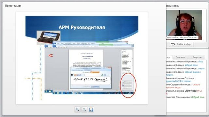The height and width of the screenshot is (117, 209).
Task: Click the presenter video of Светлана Михайловна Токарева
Action: [184, 25]
